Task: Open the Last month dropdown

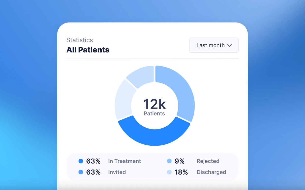Action: coord(214,45)
